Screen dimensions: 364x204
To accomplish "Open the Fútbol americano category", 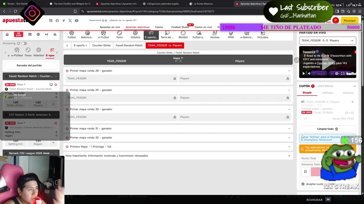I will click(x=198, y=35).
